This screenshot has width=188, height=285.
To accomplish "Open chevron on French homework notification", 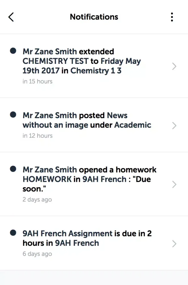I will coord(174,184).
